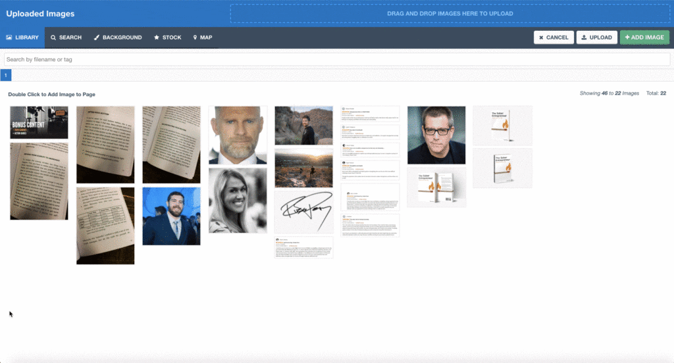Viewport: 674px width, 363px height.
Task: Click the drag and drop upload area
Action: pos(450,13)
